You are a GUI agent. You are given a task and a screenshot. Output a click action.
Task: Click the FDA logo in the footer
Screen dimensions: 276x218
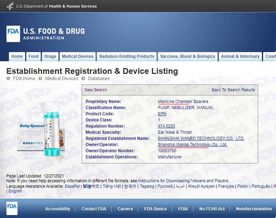pos(12,208)
